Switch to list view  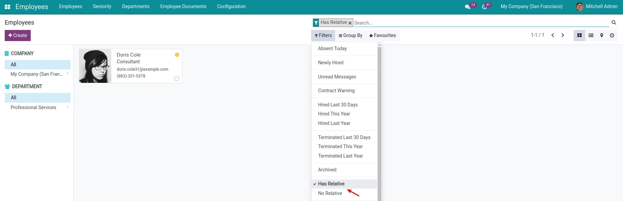591,35
